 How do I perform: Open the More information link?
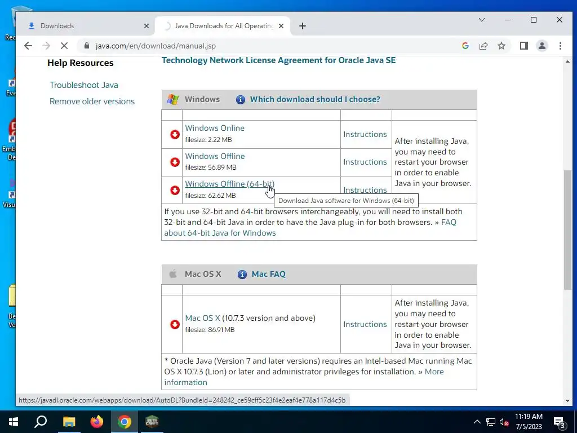click(434, 372)
